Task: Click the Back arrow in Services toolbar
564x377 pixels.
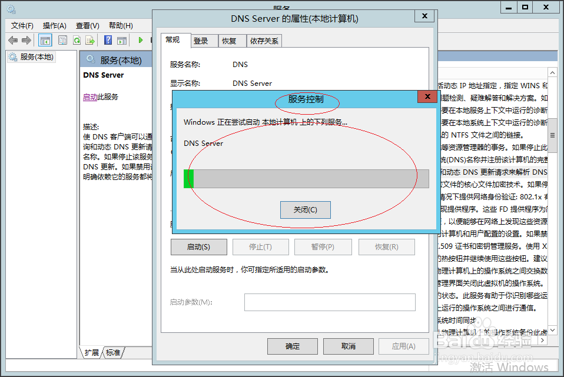Action: coord(13,40)
